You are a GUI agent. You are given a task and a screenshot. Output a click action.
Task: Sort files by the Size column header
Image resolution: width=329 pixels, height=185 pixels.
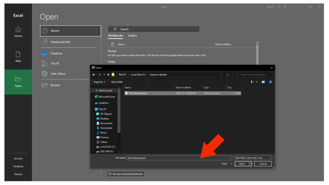tap(234, 88)
